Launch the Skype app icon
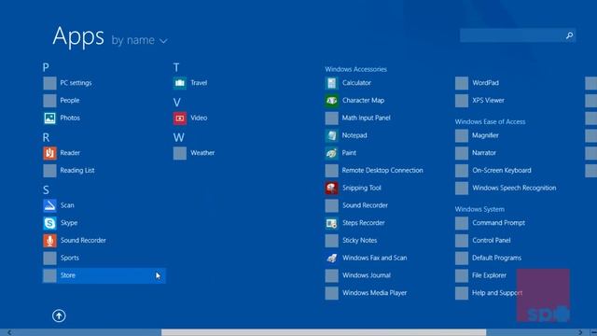 point(49,223)
